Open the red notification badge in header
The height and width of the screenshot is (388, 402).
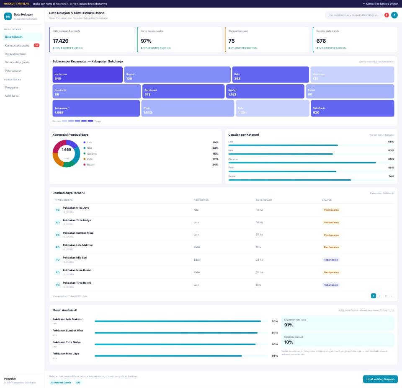point(387,15)
